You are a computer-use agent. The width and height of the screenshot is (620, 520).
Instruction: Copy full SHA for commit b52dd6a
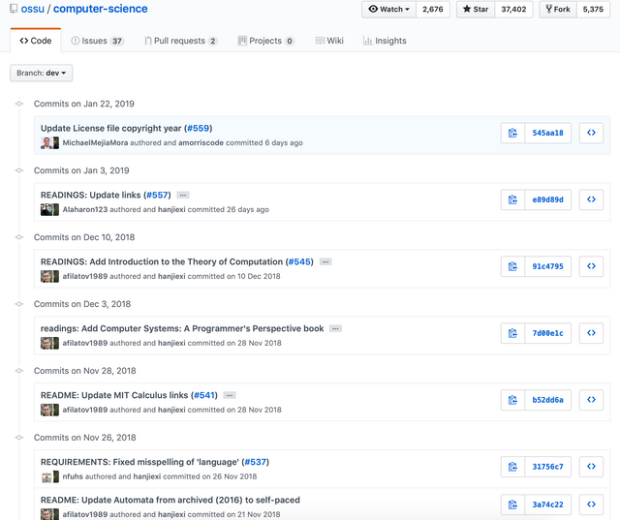tap(512, 400)
